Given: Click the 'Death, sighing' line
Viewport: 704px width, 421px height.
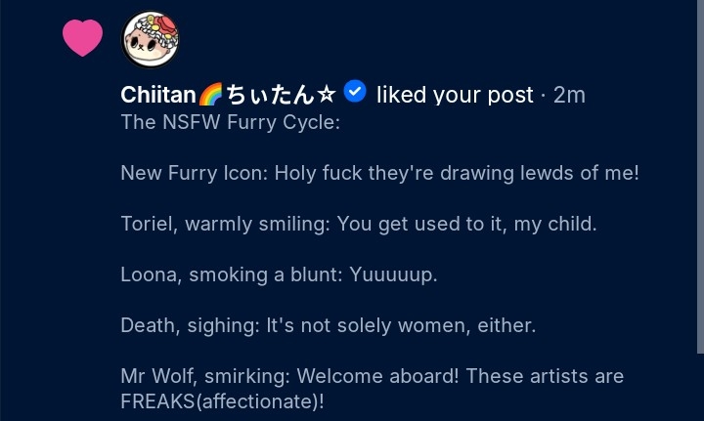Looking at the screenshot, I should (x=329, y=325).
